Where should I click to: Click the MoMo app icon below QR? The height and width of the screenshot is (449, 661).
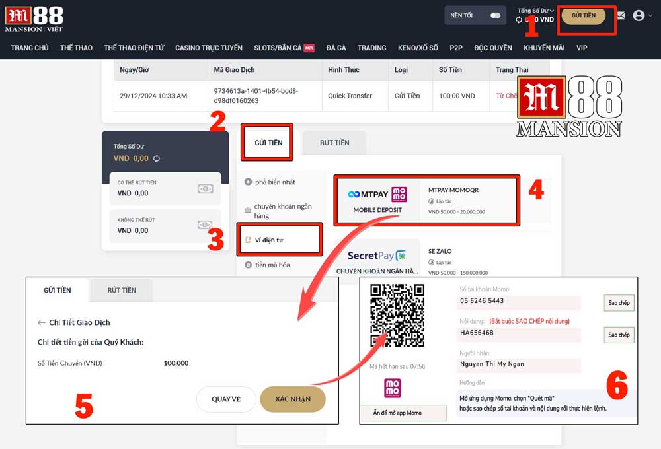[x=393, y=388]
